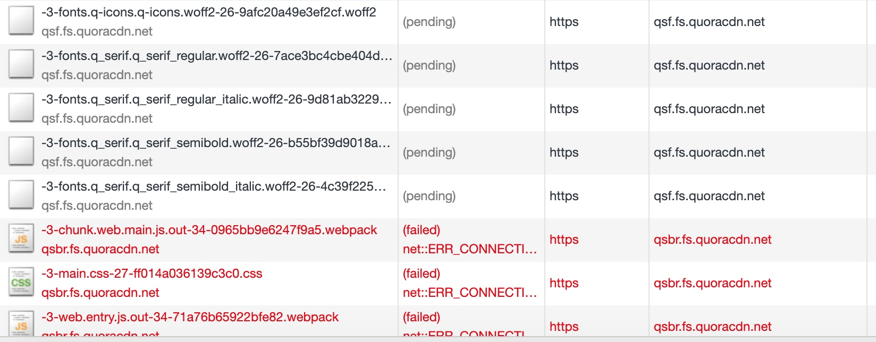Click ERR_CONNECTI error text on main.css row
The image size is (876, 342).
click(x=470, y=292)
